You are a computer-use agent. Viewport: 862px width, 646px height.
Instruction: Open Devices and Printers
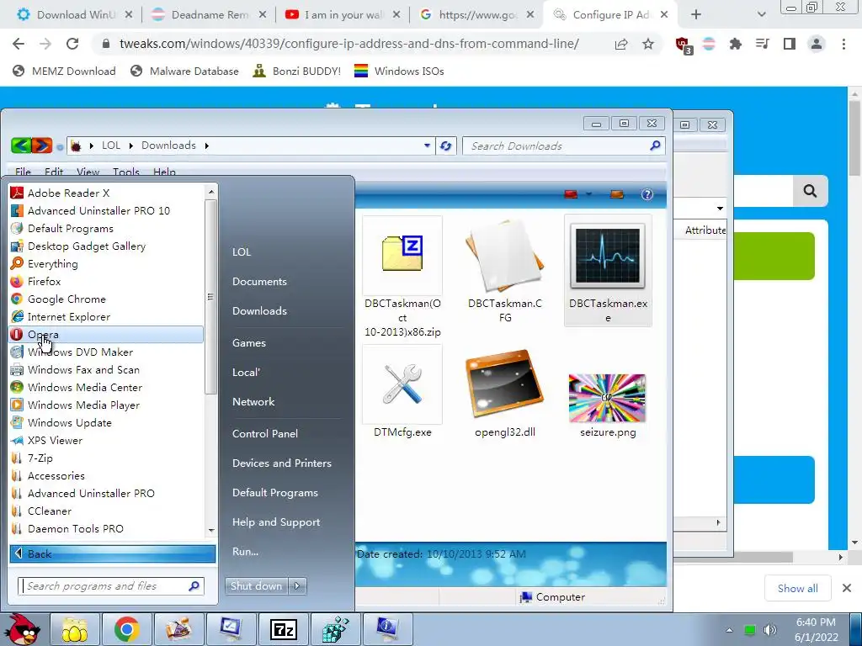tap(282, 463)
